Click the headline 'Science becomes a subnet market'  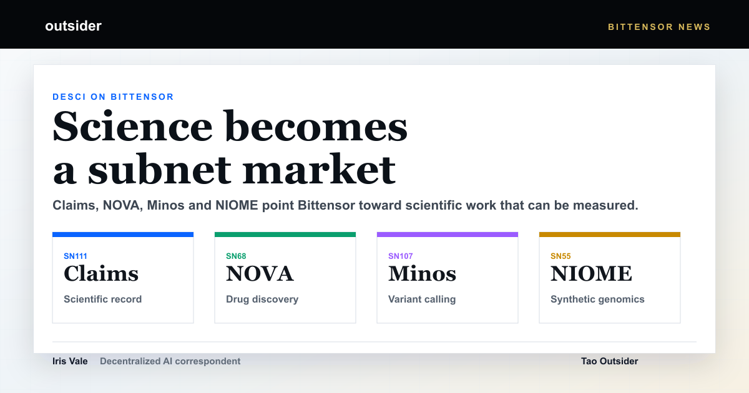pos(230,148)
